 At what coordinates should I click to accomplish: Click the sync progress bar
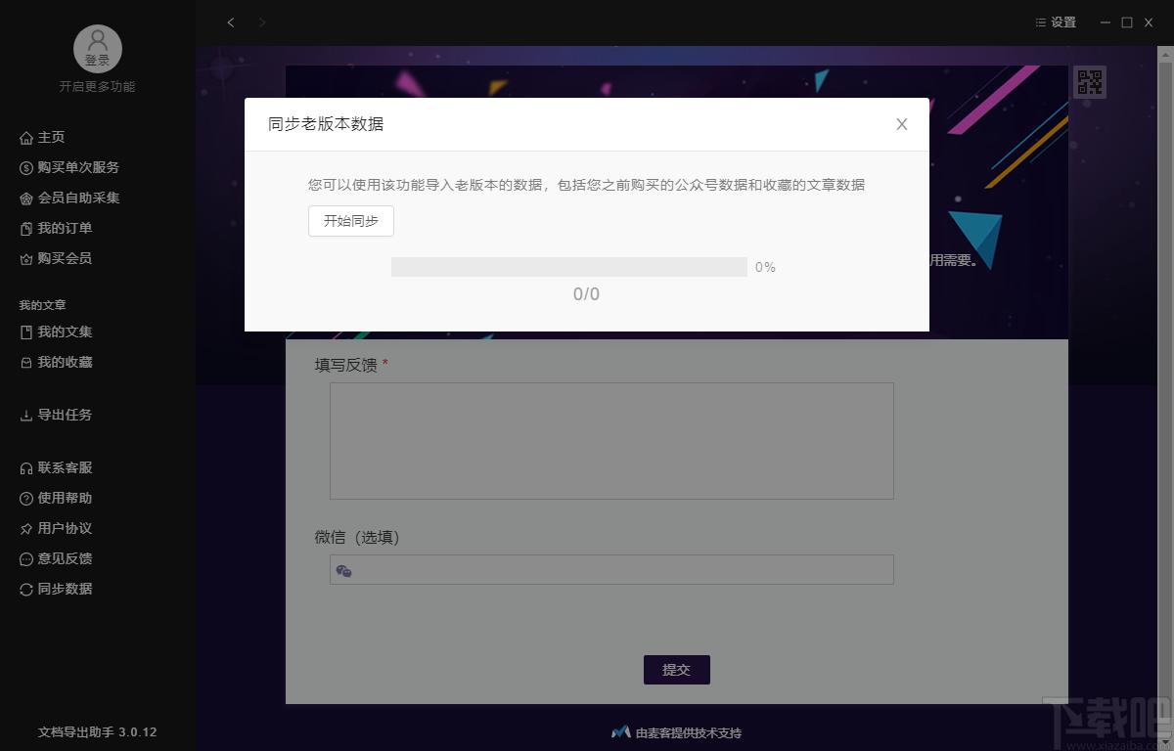[x=569, y=267]
